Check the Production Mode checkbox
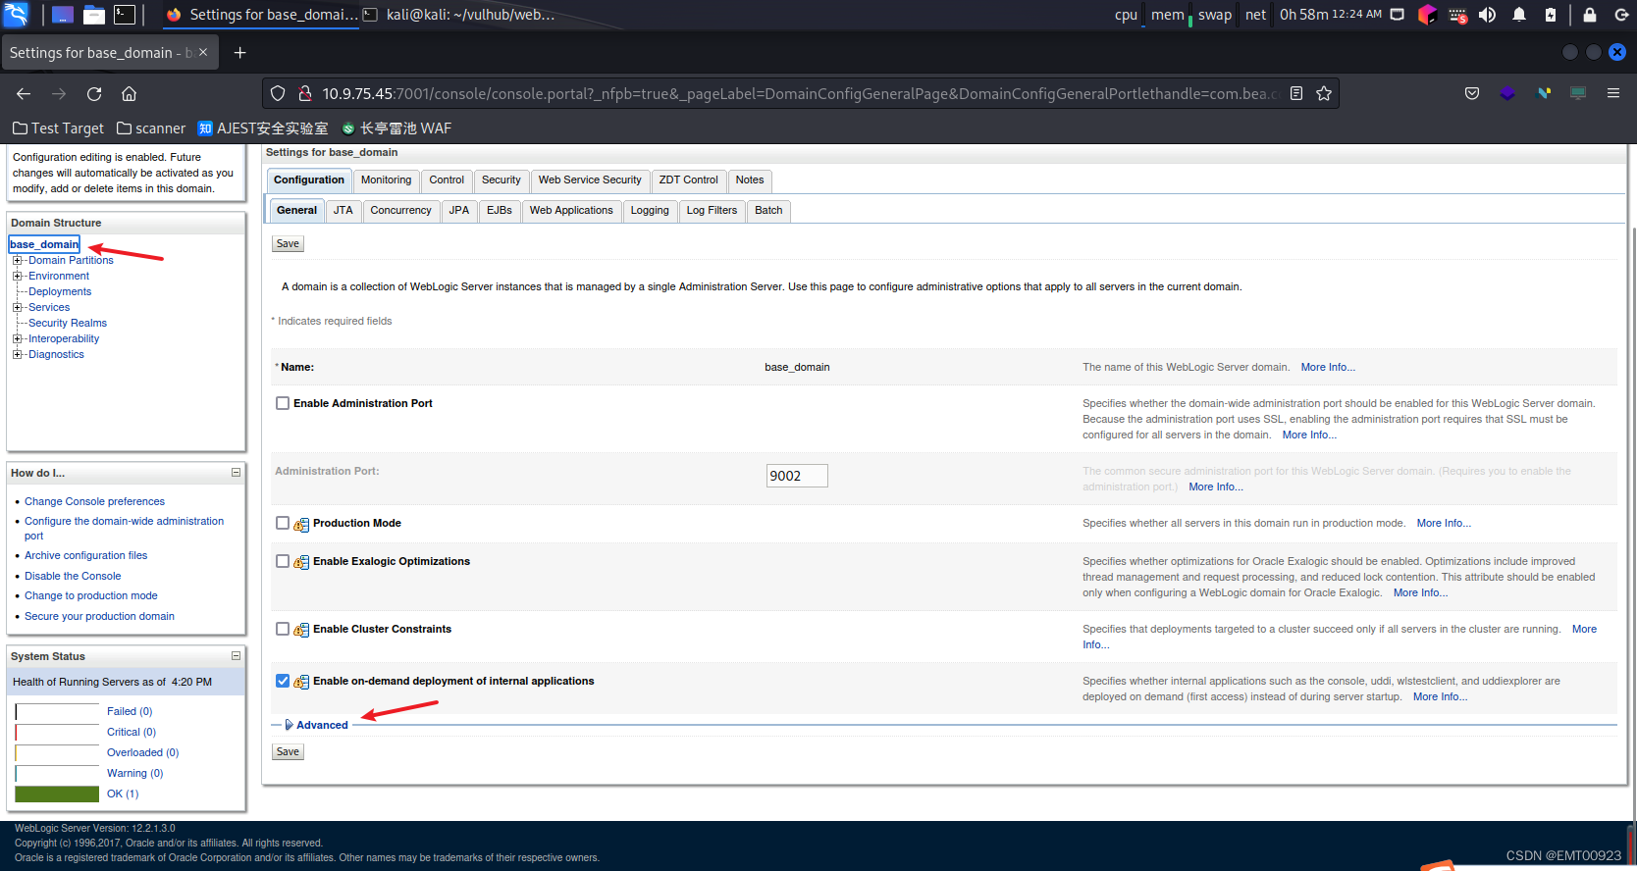The height and width of the screenshot is (871, 1637). [283, 523]
